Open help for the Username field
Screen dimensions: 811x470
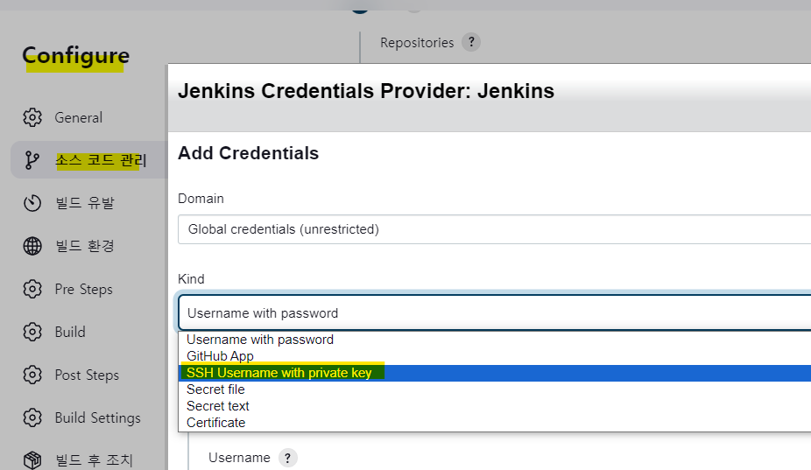pyautogui.click(x=287, y=458)
